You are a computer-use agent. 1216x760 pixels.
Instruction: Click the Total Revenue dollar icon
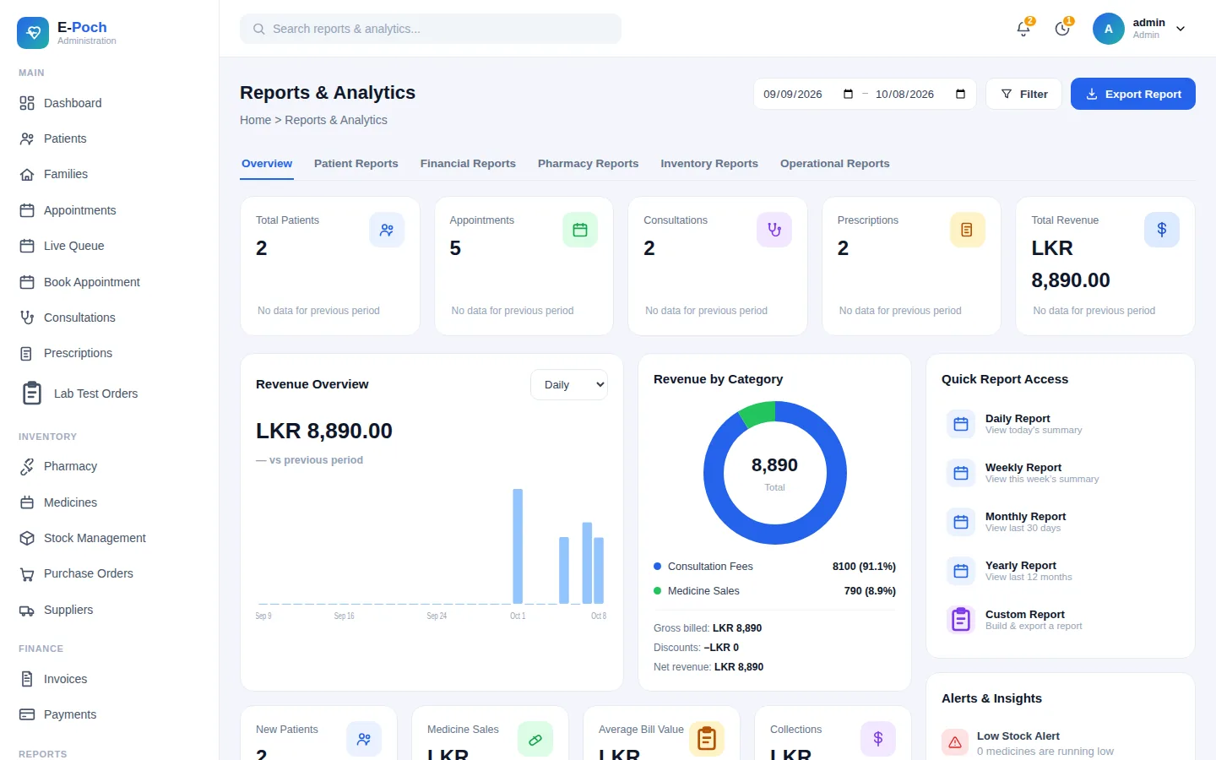1162,230
